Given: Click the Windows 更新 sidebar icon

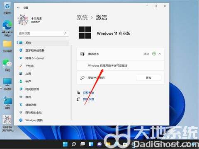Looking at the screenshot, I should tap(21, 120).
